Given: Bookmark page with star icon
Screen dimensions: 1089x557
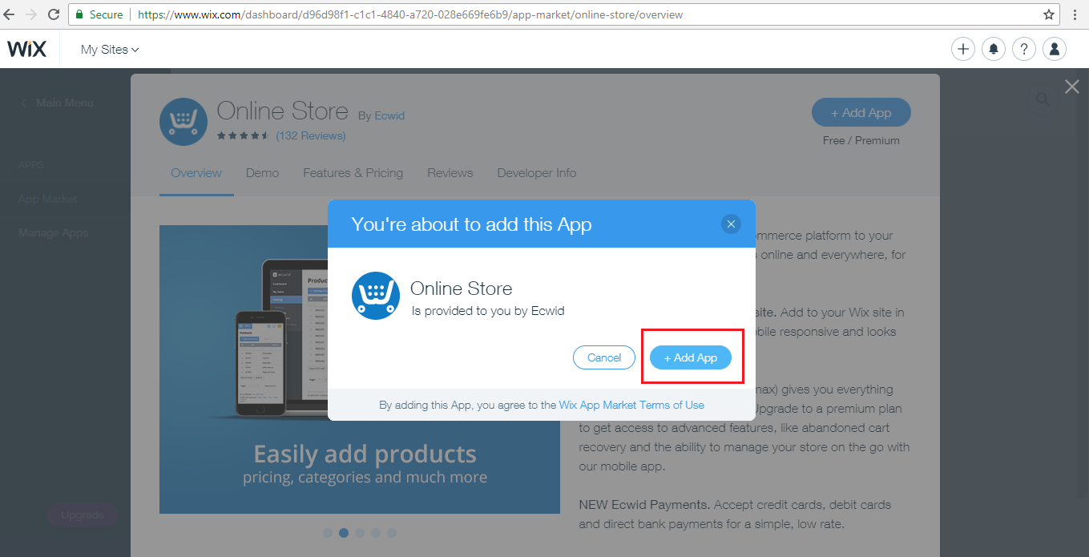Looking at the screenshot, I should pos(1049,14).
